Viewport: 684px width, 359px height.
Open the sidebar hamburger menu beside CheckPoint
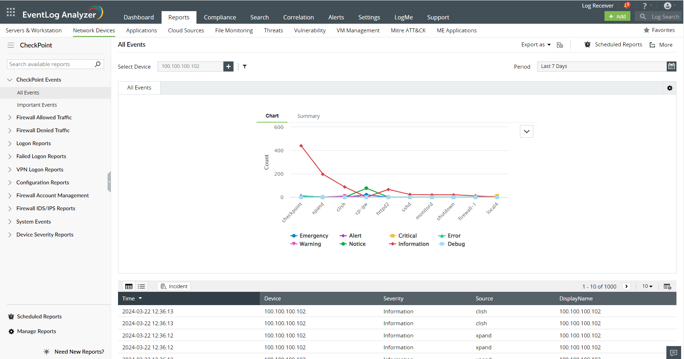click(11, 45)
